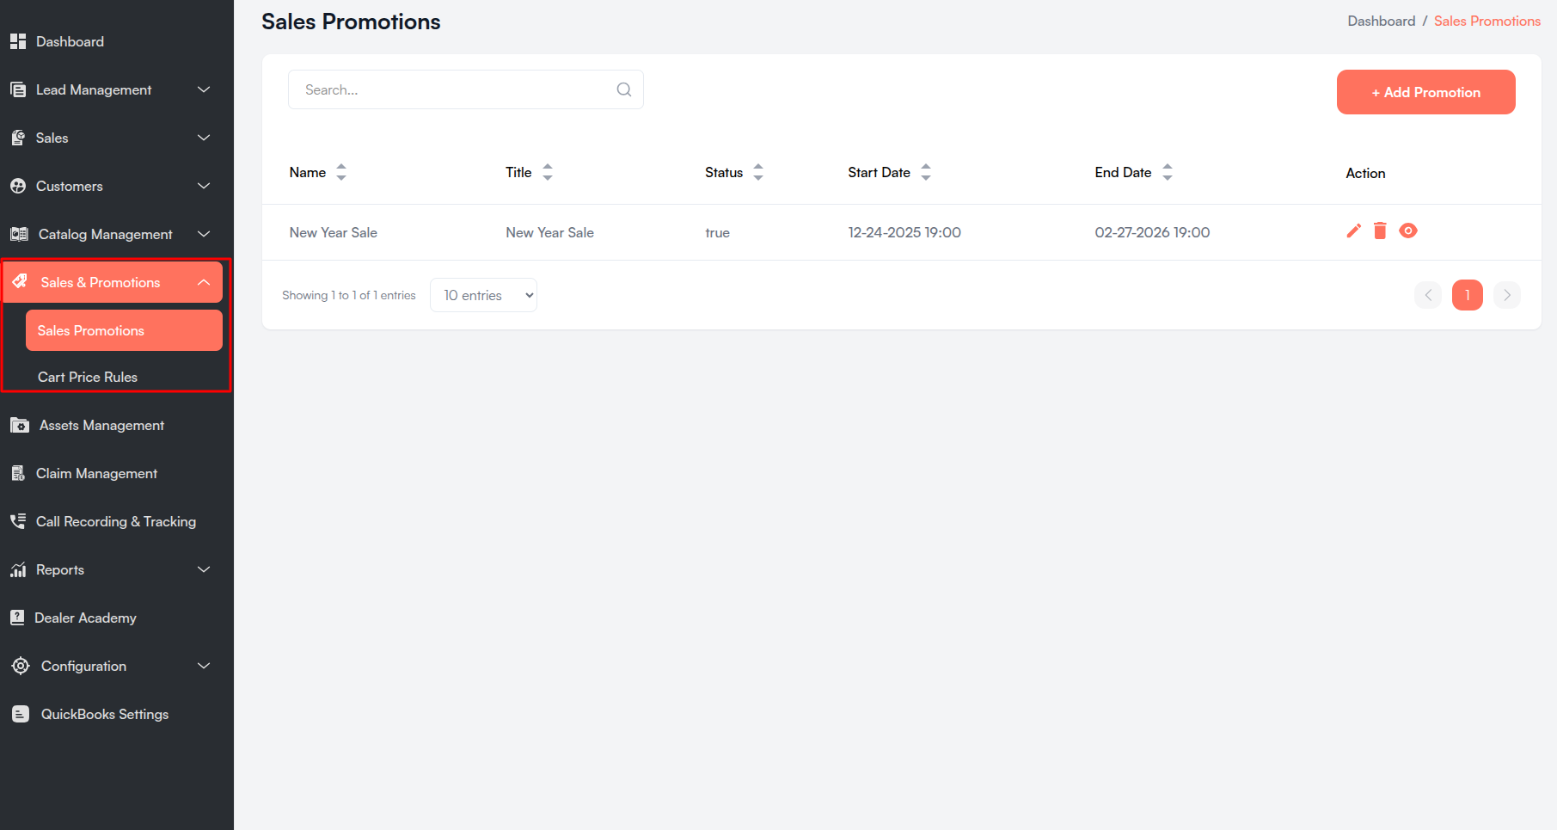Image resolution: width=1557 pixels, height=830 pixels.
Task: Expand the Catalog Management chevron
Action: [204, 234]
